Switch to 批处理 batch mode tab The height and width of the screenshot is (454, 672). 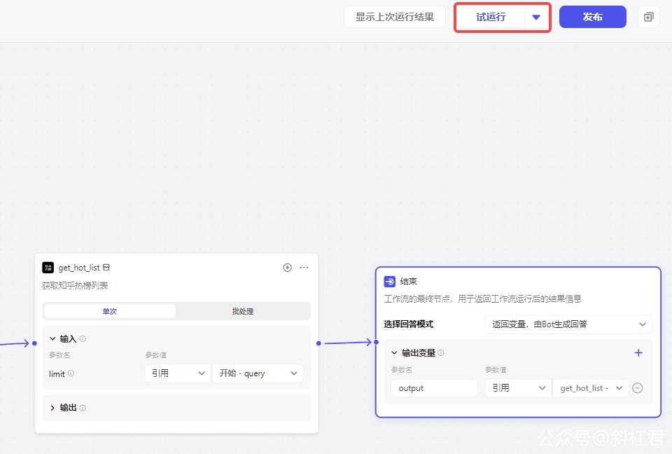pos(243,311)
